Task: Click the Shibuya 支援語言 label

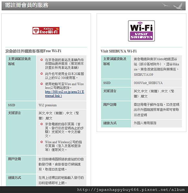Action: coord(110,91)
